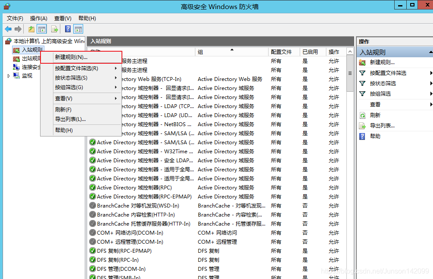Click the New Rule icon in Actions pane
433x279 pixels.
(x=362, y=62)
